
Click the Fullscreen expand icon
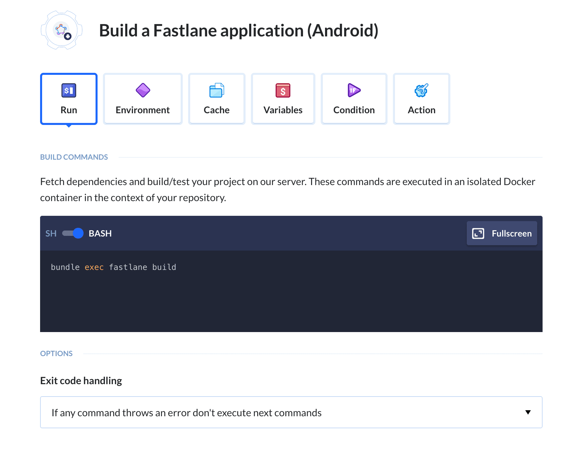coord(478,234)
